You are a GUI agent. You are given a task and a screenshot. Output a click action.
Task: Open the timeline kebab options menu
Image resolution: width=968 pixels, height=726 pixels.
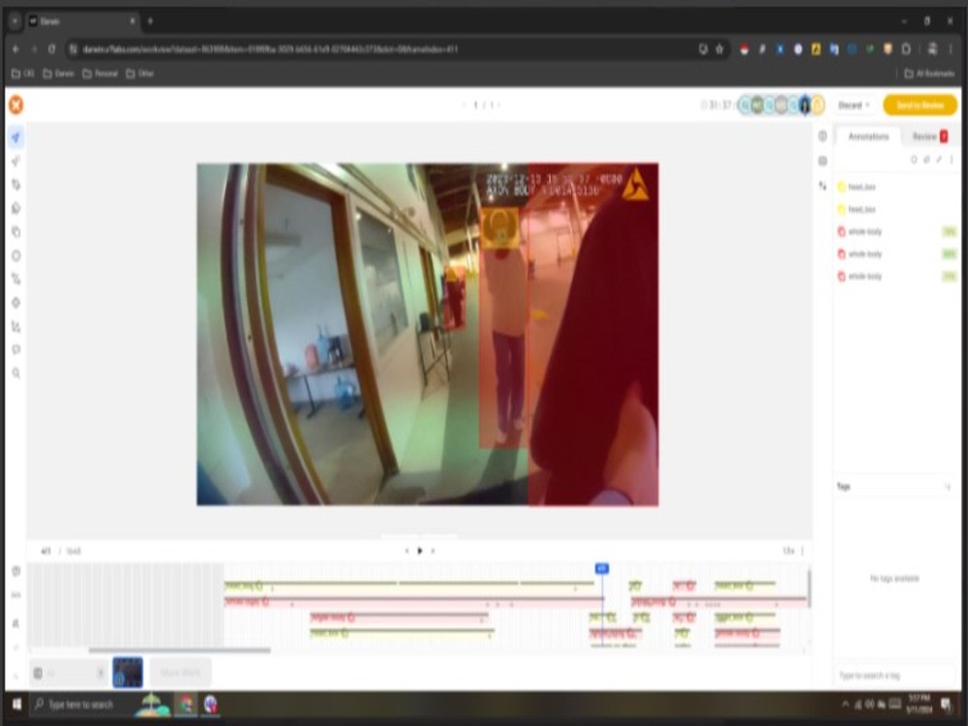(x=802, y=551)
